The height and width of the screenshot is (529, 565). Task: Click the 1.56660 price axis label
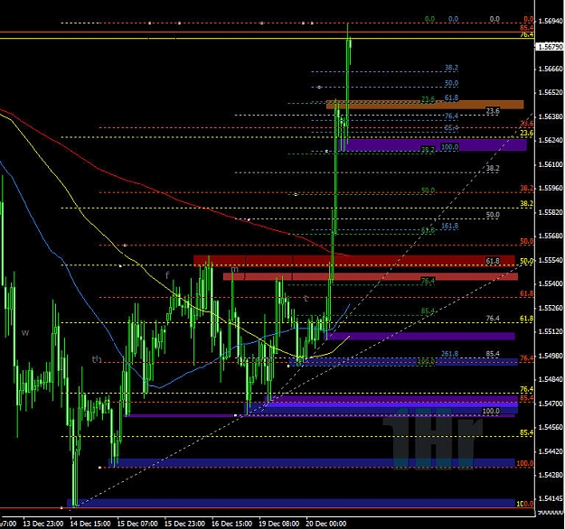tap(551, 69)
